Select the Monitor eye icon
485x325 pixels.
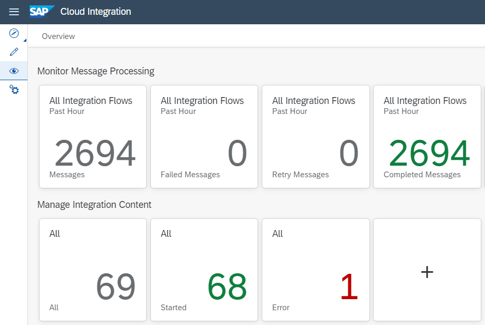14,71
